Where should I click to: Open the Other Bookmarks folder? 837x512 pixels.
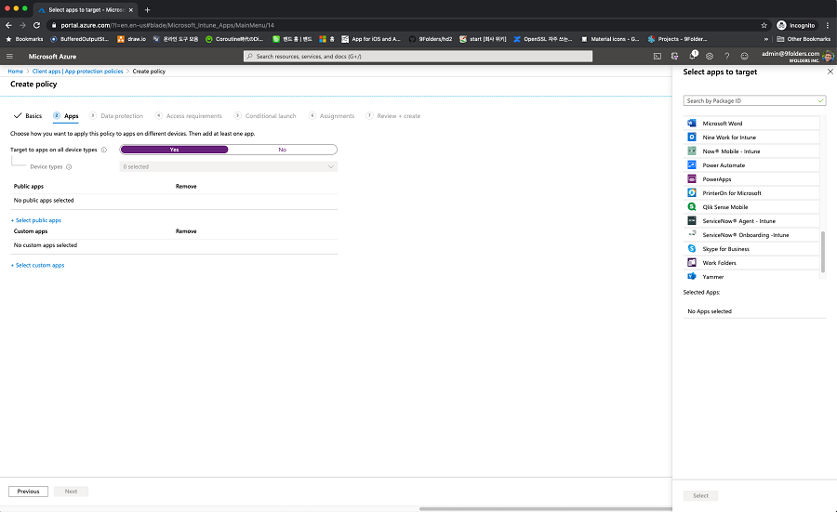pyautogui.click(x=804, y=39)
